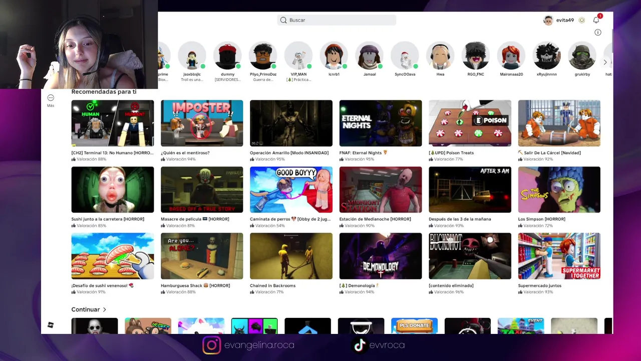Click the Recomendadas para ti heading

click(x=104, y=92)
